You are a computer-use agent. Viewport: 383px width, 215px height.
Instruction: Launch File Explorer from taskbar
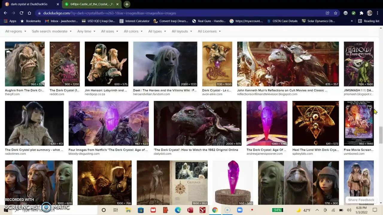click(128, 210)
